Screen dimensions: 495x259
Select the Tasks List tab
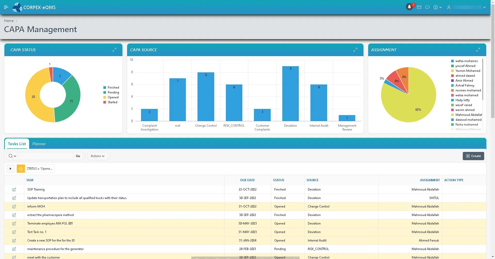pyautogui.click(x=17, y=144)
